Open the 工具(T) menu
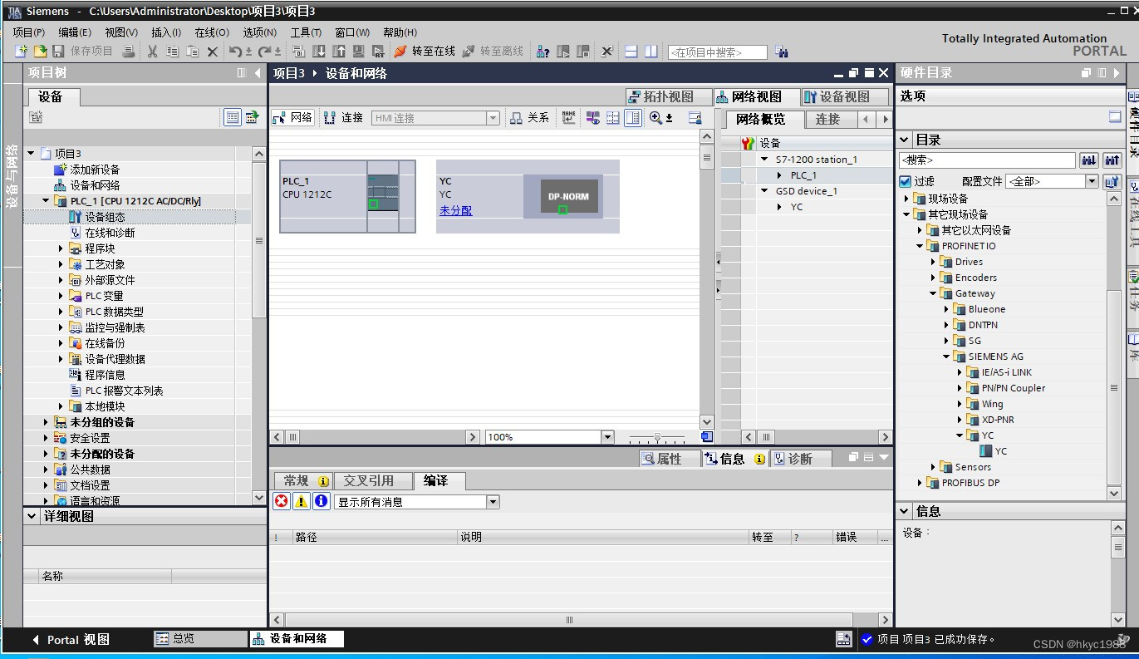This screenshot has height=659, width=1139. (x=306, y=32)
